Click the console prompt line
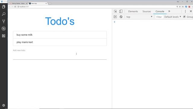The height and width of the screenshot is (109, 193). click(153, 22)
